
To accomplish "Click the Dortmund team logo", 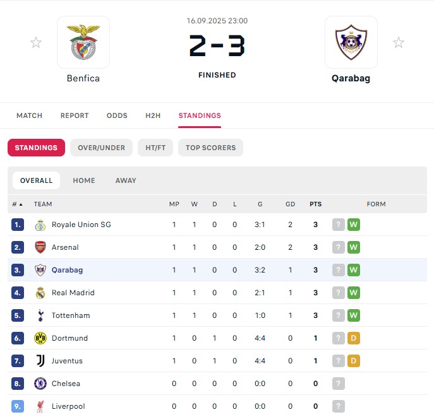I will click(40, 338).
